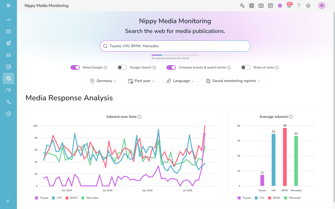This screenshot has height=209, width=335.
Task: Click BMW swatch in bar chart legend
Action: point(270,198)
